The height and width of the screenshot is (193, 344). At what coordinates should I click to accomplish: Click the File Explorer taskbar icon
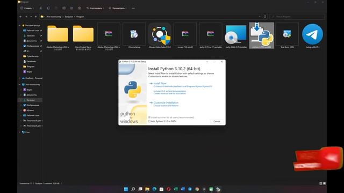pos(147,189)
